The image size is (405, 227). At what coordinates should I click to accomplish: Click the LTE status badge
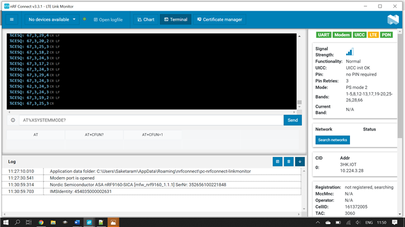pyautogui.click(x=373, y=35)
